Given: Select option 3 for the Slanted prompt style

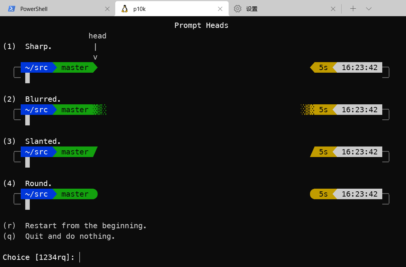Looking at the screenshot, I should point(9,141).
